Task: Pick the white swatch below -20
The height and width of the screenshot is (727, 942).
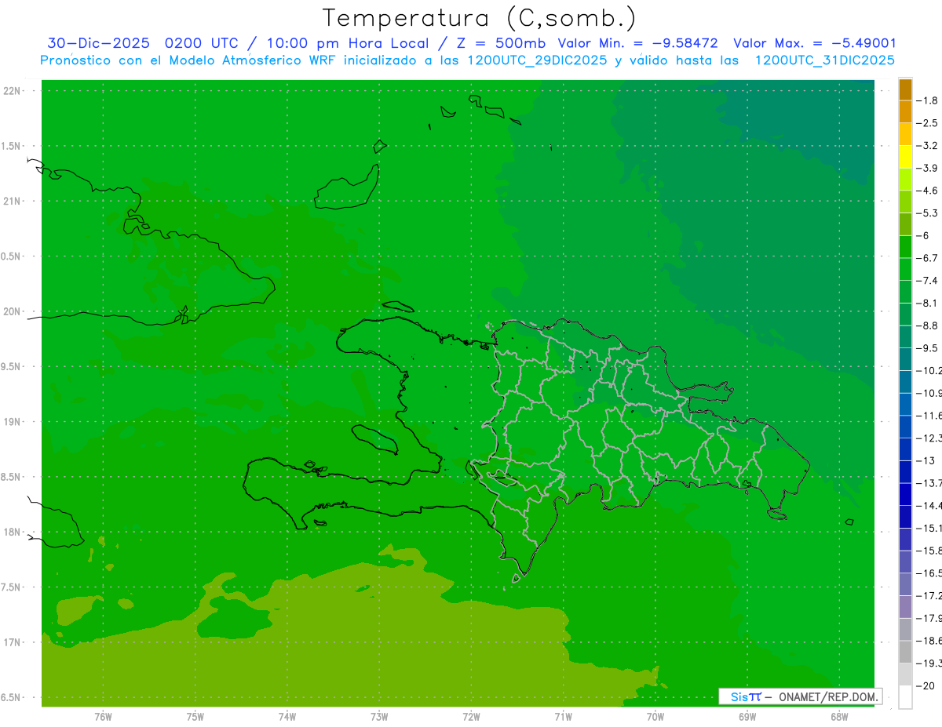Action: tap(905, 697)
